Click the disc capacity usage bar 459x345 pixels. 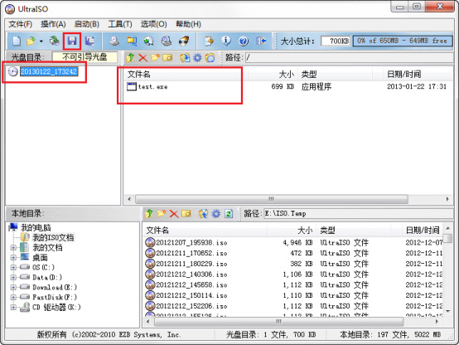(x=402, y=41)
